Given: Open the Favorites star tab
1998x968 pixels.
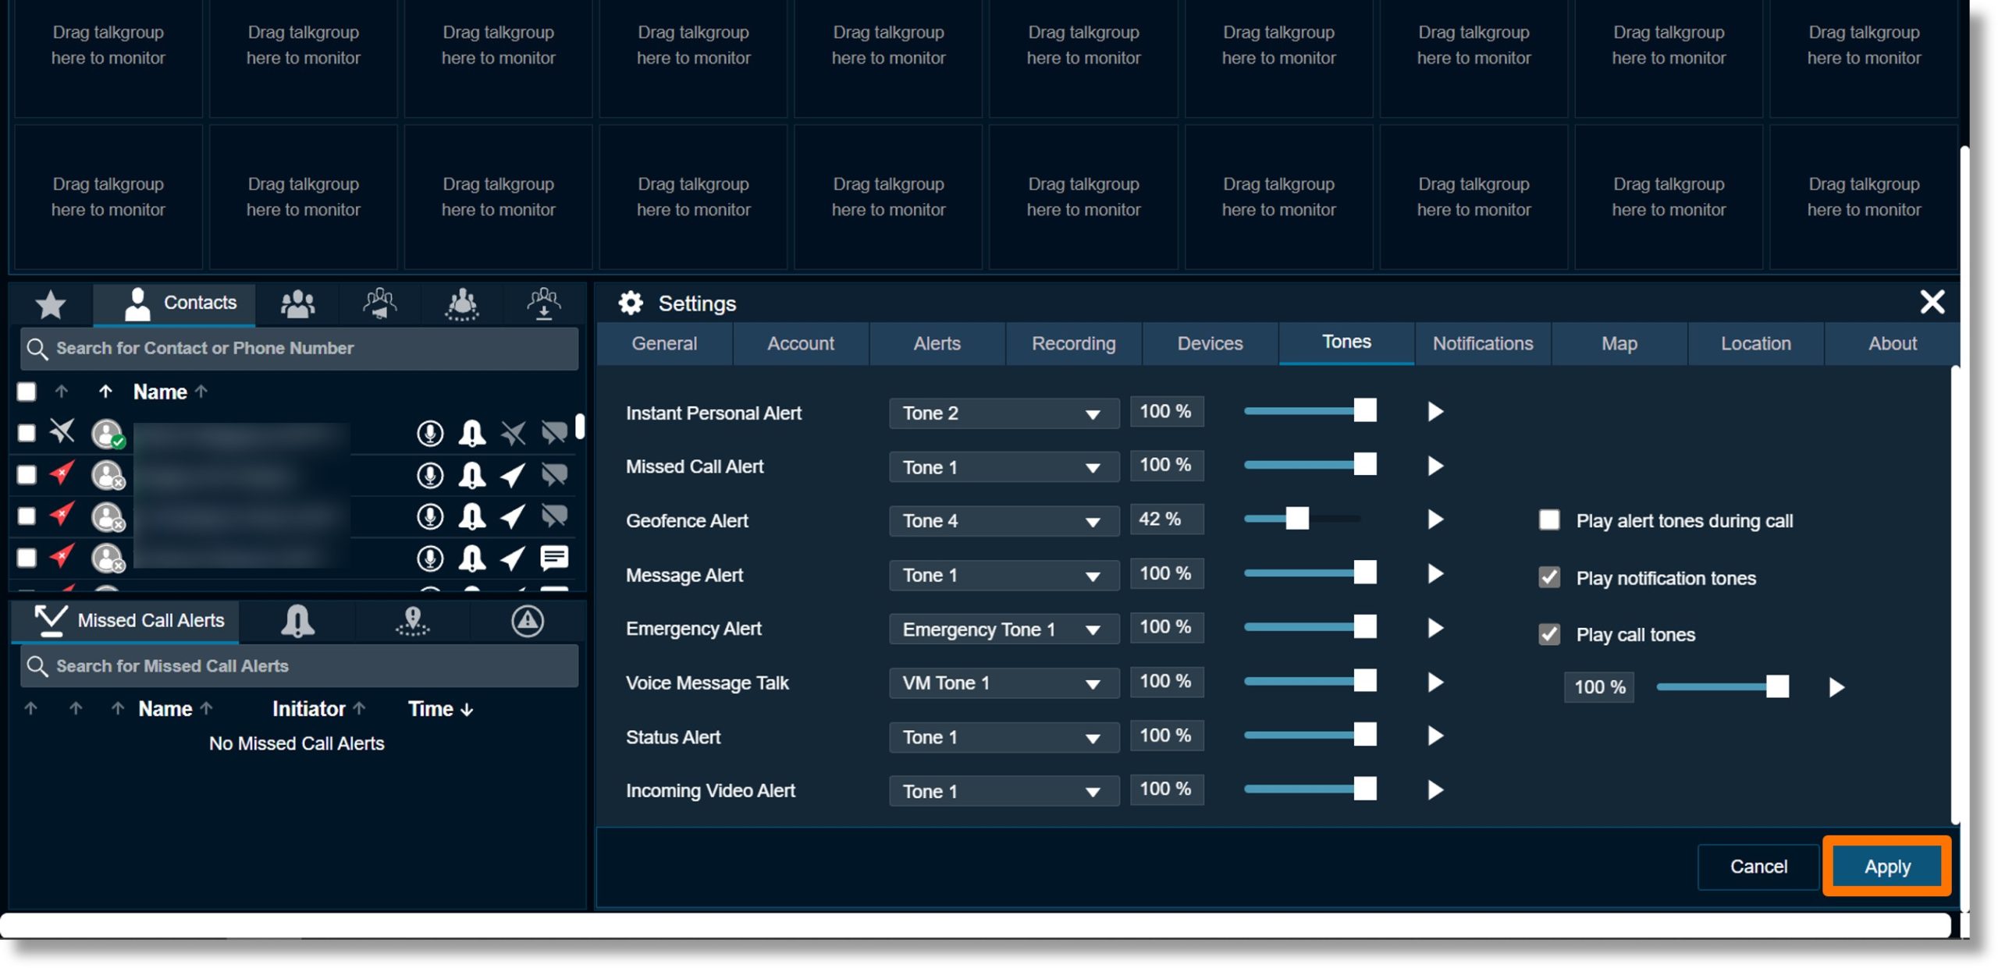Looking at the screenshot, I should [51, 304].
